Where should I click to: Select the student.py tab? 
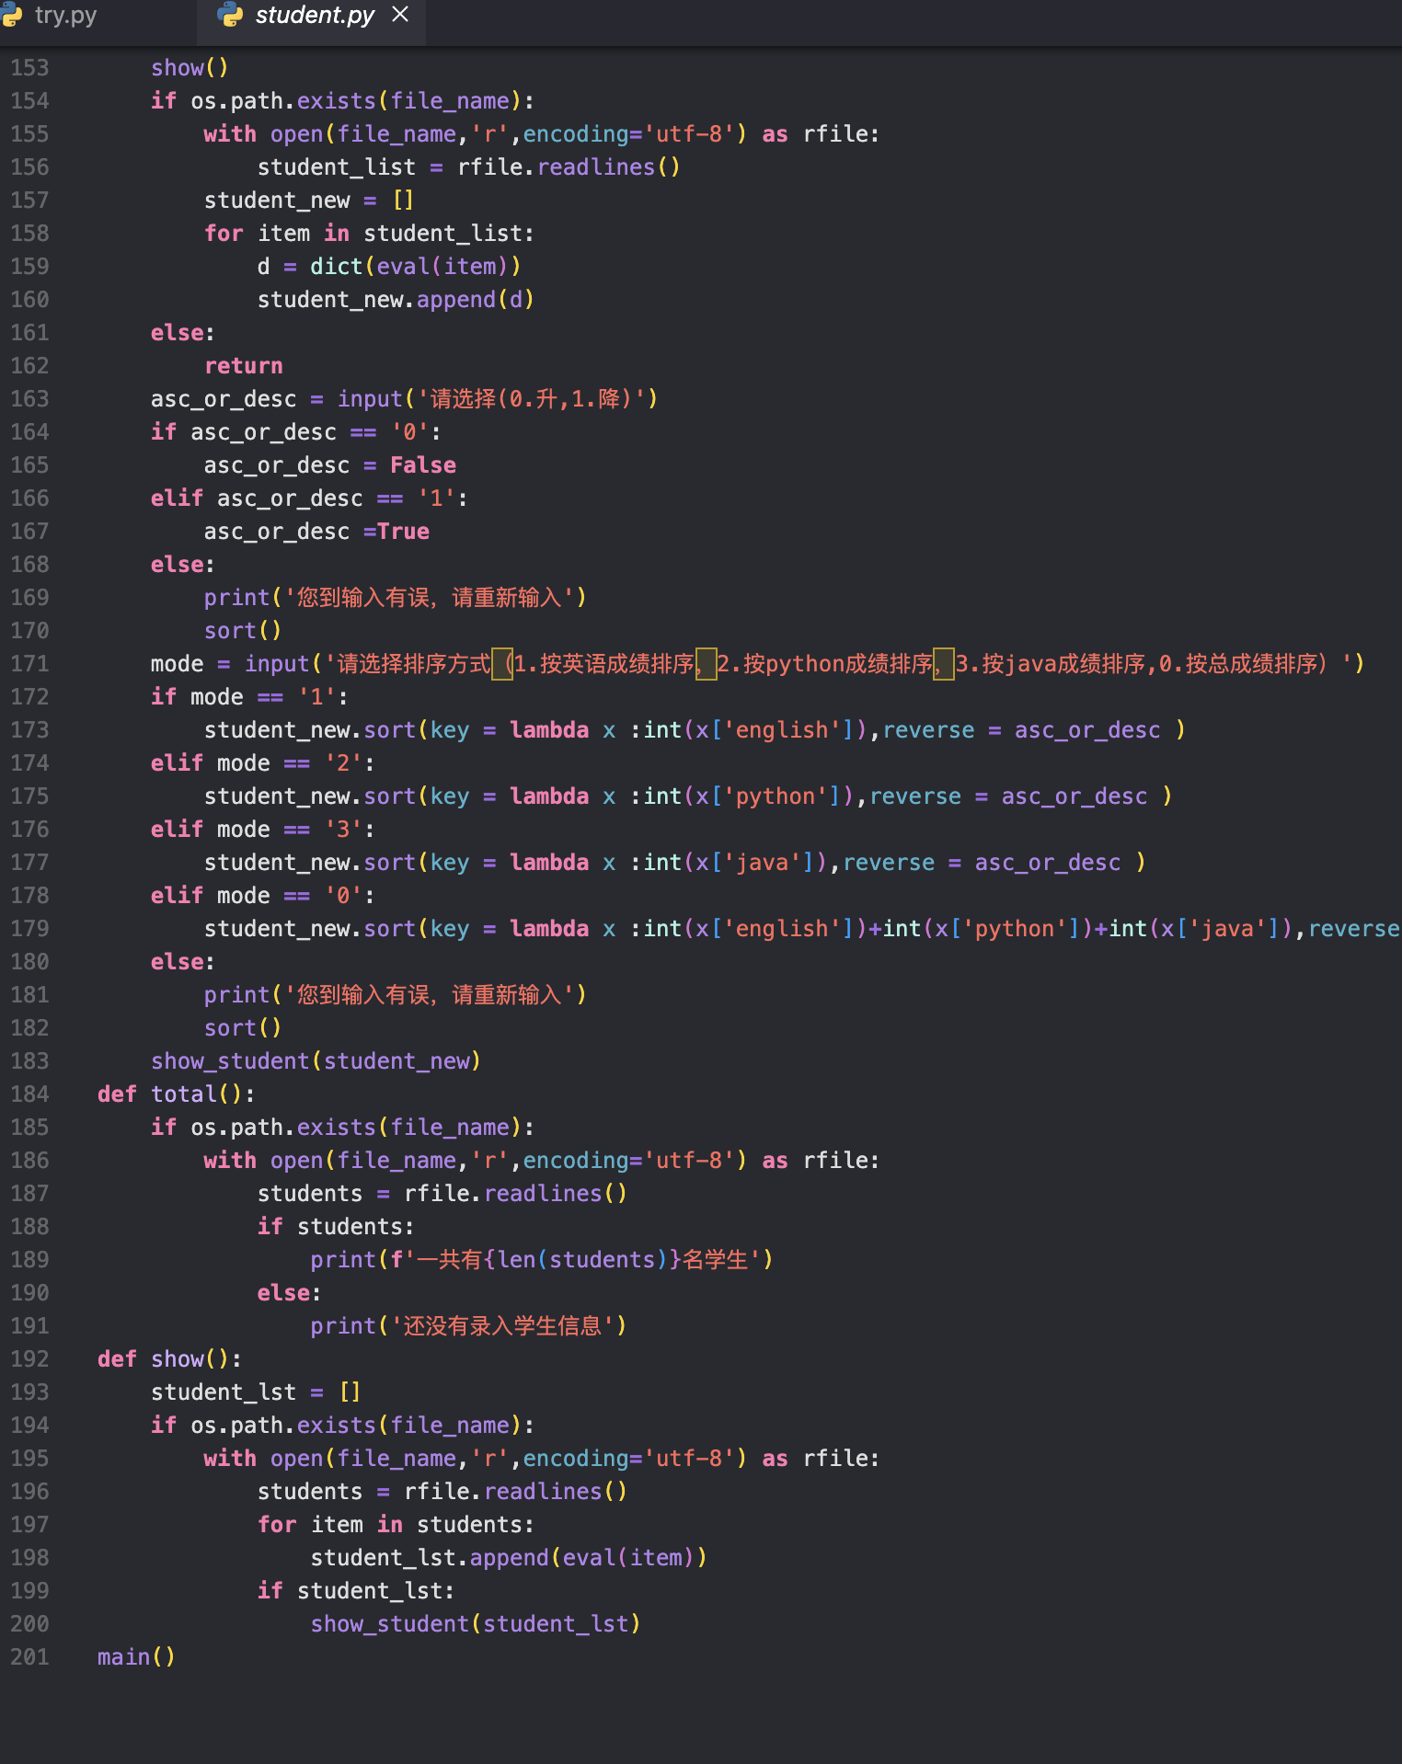314,16
